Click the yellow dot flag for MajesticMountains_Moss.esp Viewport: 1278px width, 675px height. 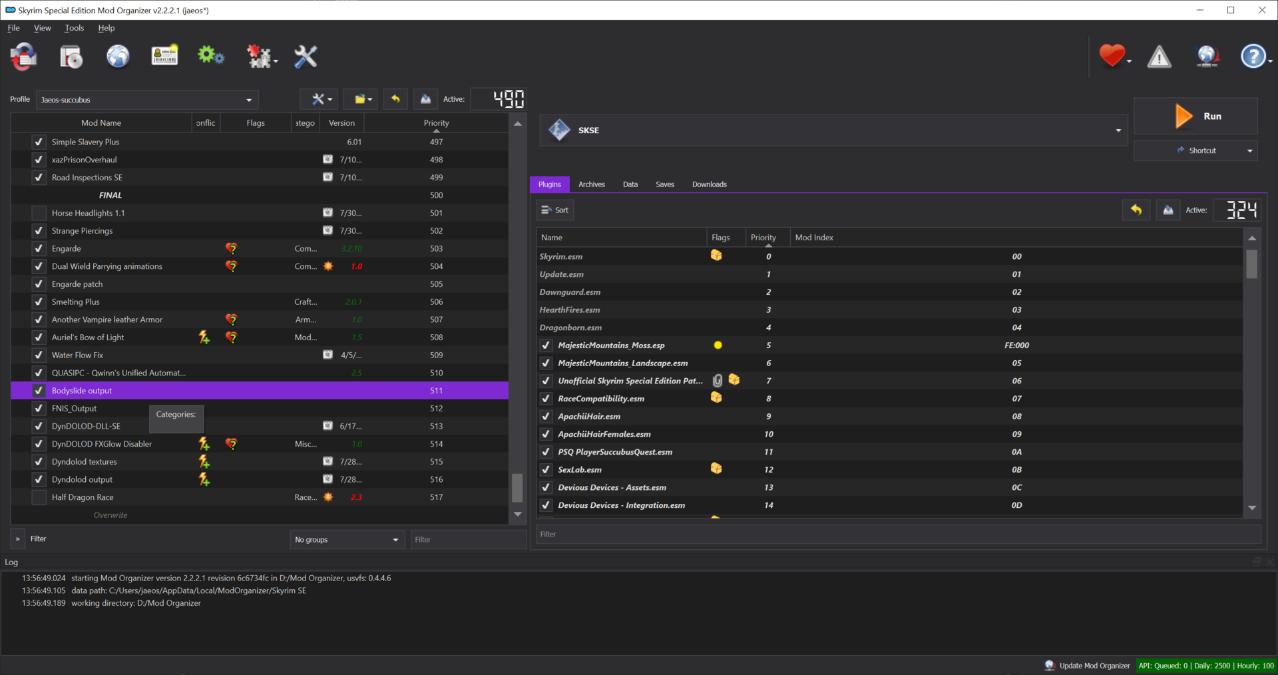(718, 345)
